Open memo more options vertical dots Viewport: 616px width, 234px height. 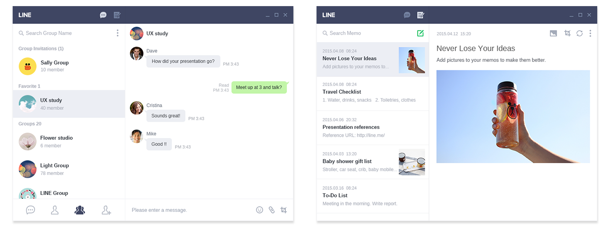pos(590,33)
